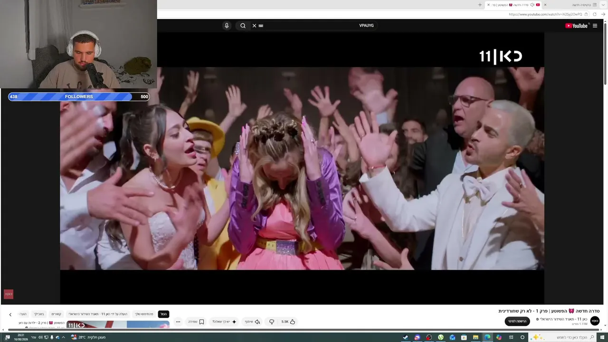Open the YouTube hamburger guide menu

click(x=595, y=26)
